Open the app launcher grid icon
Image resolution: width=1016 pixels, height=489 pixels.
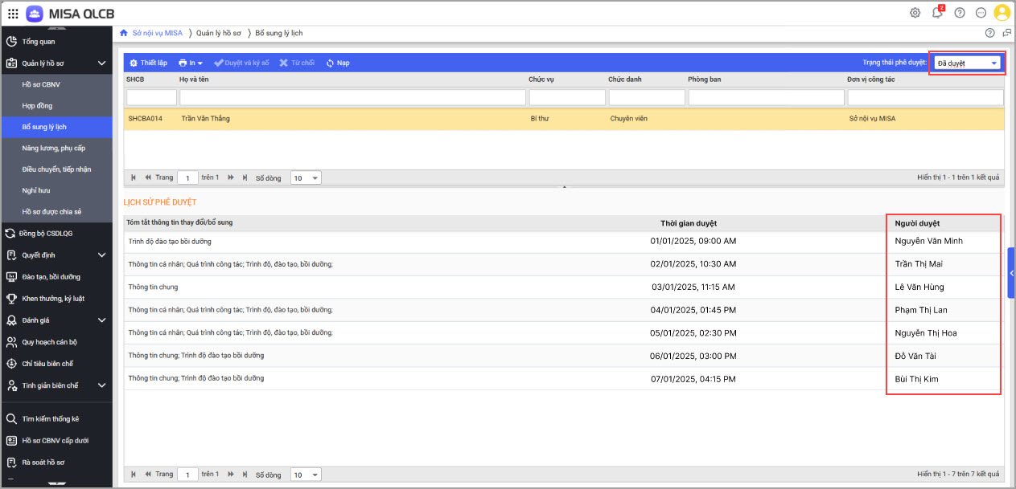pos(13,13)
